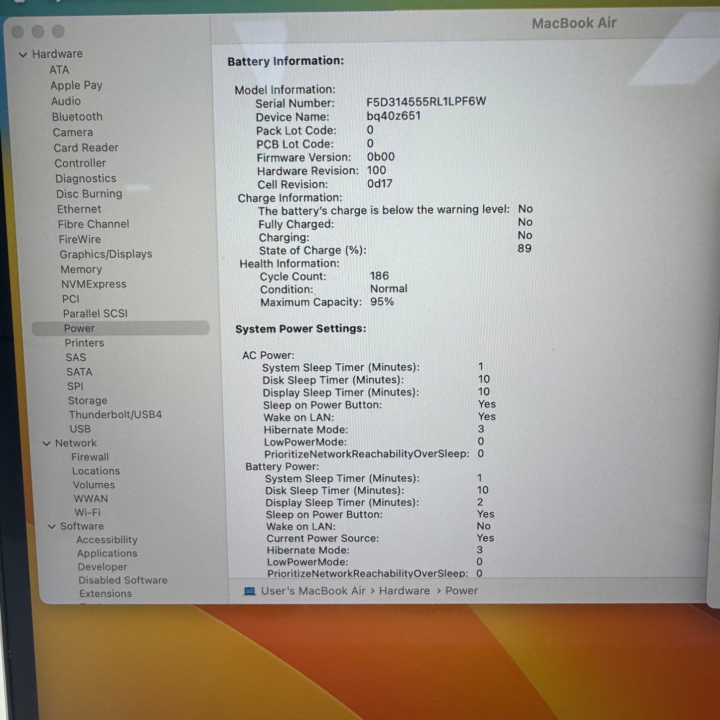Open Extensions under Software

point(106,593)
